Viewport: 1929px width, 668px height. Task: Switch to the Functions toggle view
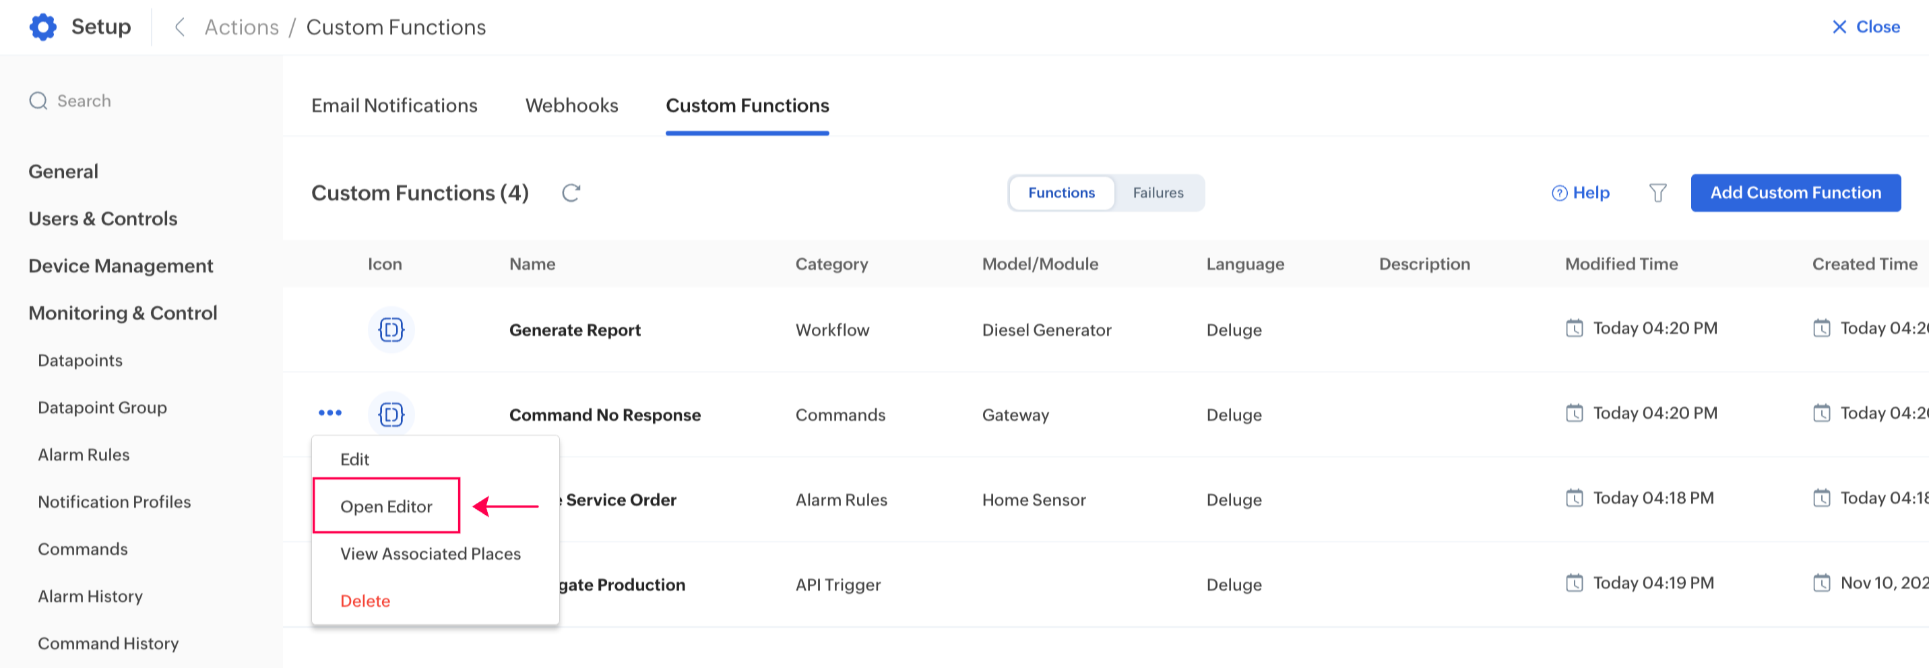[x=1061, y=193]
